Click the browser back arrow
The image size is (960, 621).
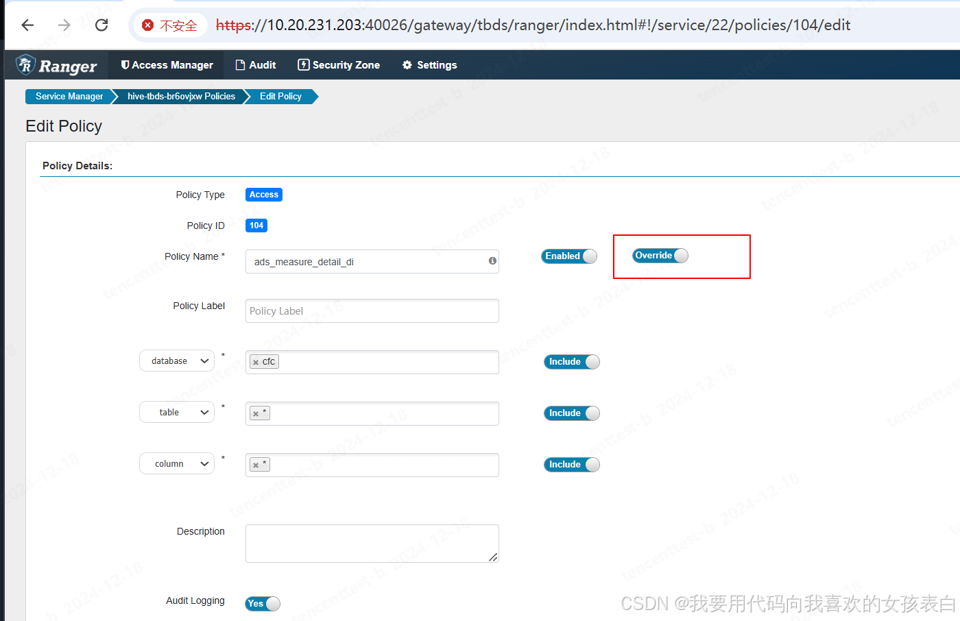pyautogui.click(x=27, y=25)
